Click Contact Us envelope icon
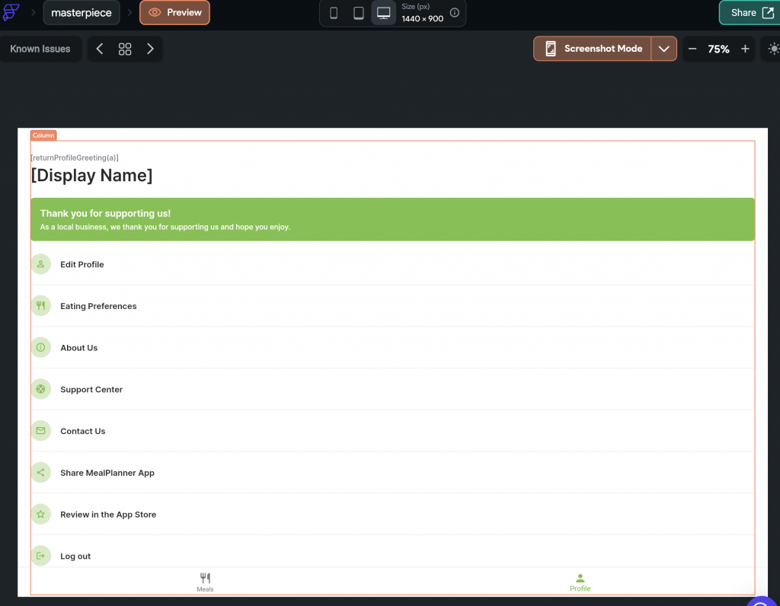This screenshot has height=606, width=780. [x=41, y=431]
